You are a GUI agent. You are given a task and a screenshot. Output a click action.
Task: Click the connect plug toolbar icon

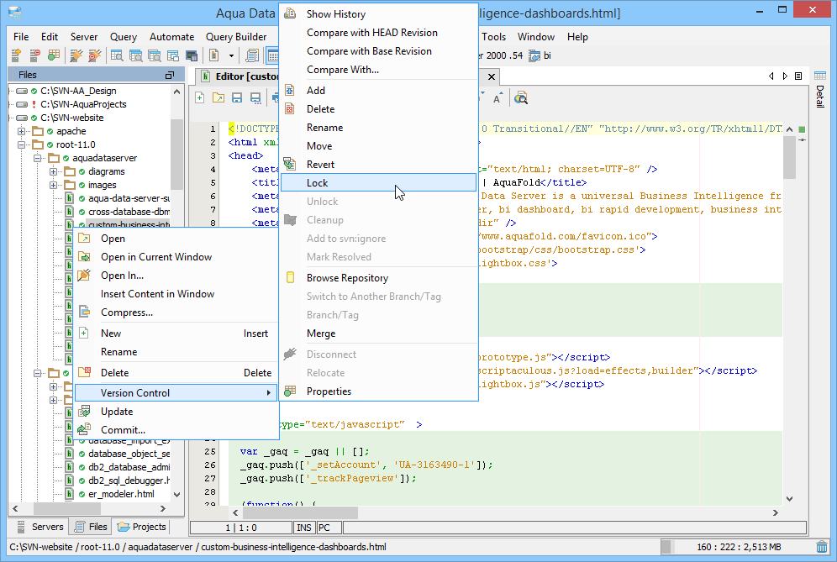tap(76, 55)
